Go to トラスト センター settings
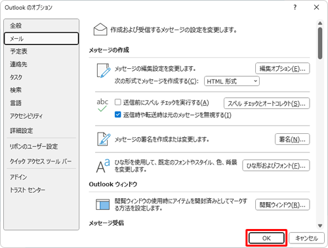 41,190
